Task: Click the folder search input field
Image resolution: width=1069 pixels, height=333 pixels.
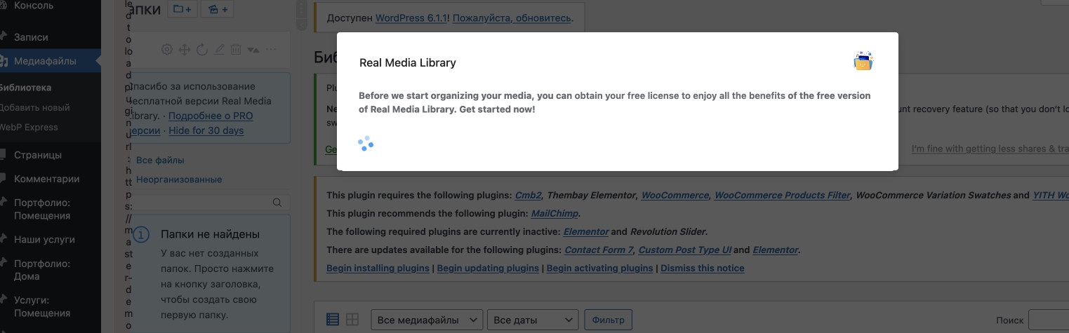Action: point(204,203)
